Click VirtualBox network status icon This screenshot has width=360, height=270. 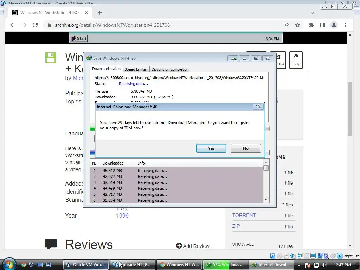click(300, 256)
